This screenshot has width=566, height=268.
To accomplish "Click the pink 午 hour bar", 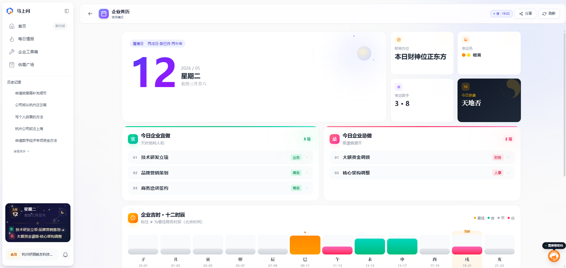I will point(338,250).
